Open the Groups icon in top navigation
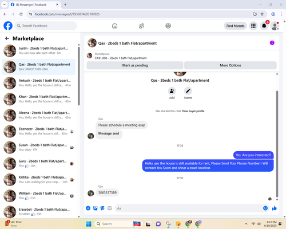The width and height of the screenshot is (286, 229). (168, 26)
